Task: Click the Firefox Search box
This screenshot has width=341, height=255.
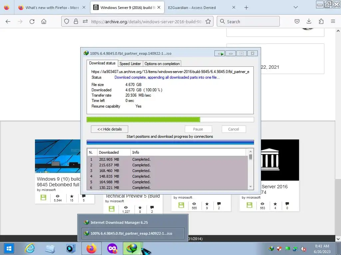Action: point(248,22)
